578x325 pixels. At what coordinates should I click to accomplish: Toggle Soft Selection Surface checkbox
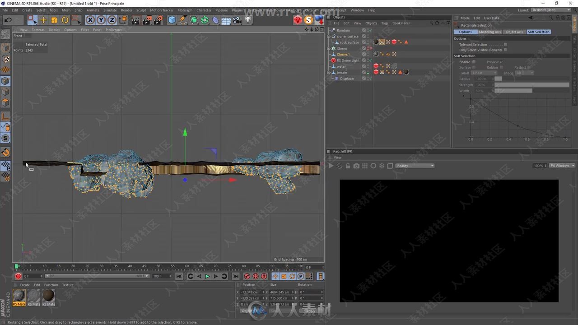[474, 67]
